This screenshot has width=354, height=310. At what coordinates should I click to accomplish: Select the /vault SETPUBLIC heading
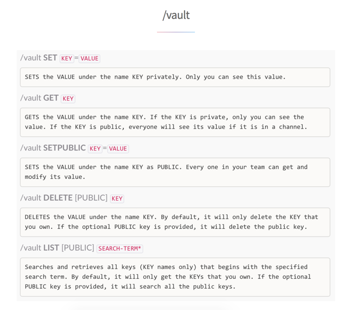pos(53,148)
